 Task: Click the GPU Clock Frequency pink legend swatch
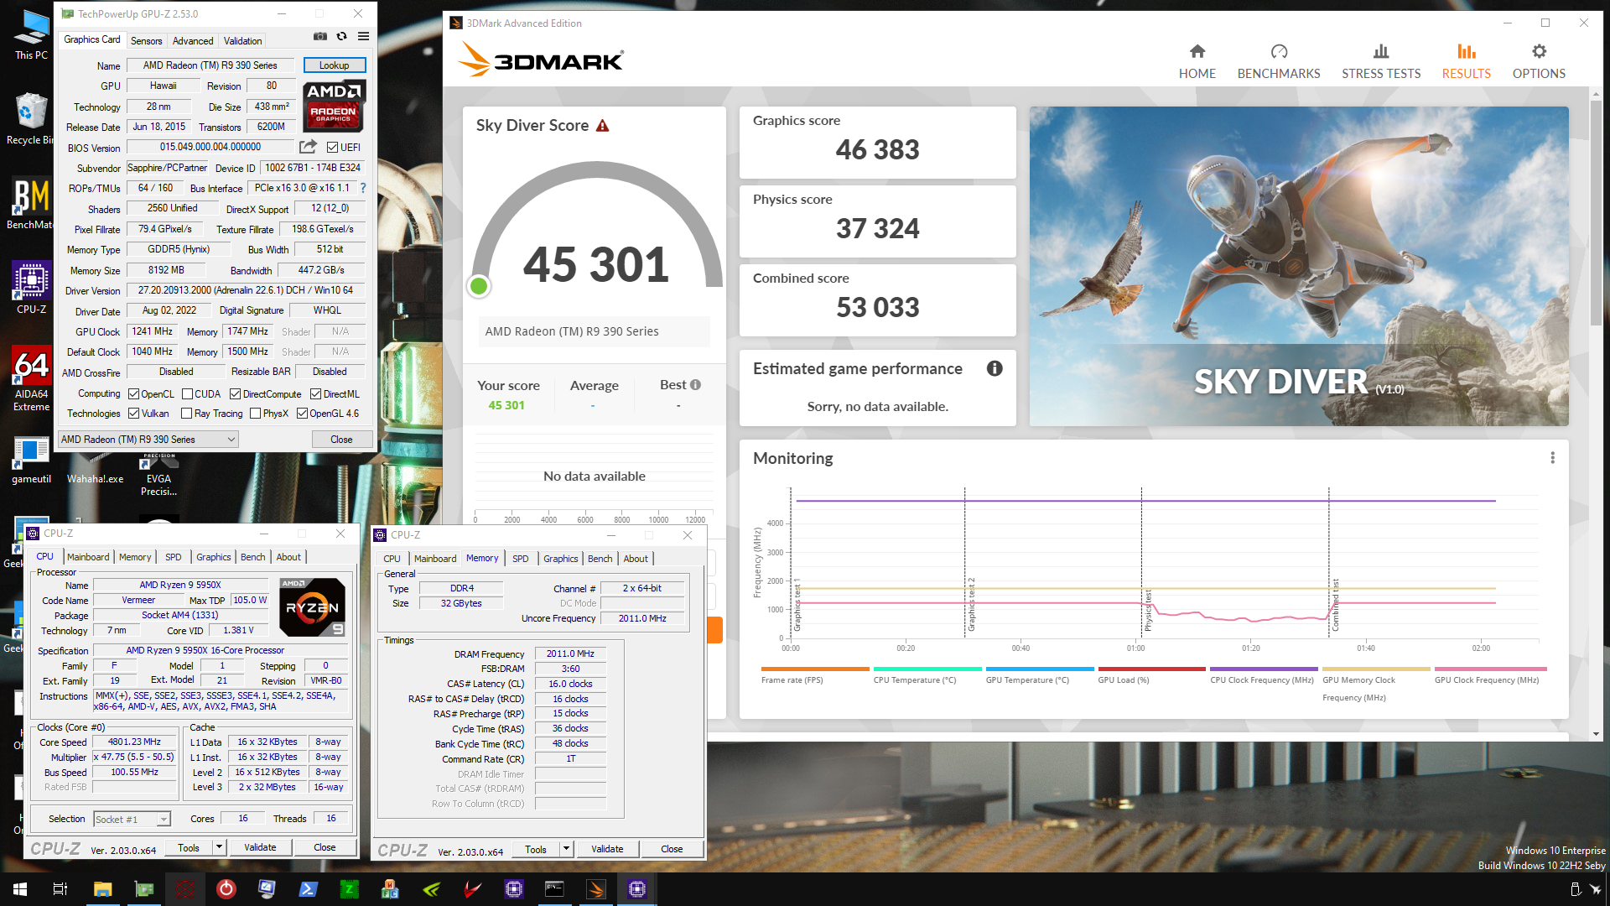pos(1490,669)
